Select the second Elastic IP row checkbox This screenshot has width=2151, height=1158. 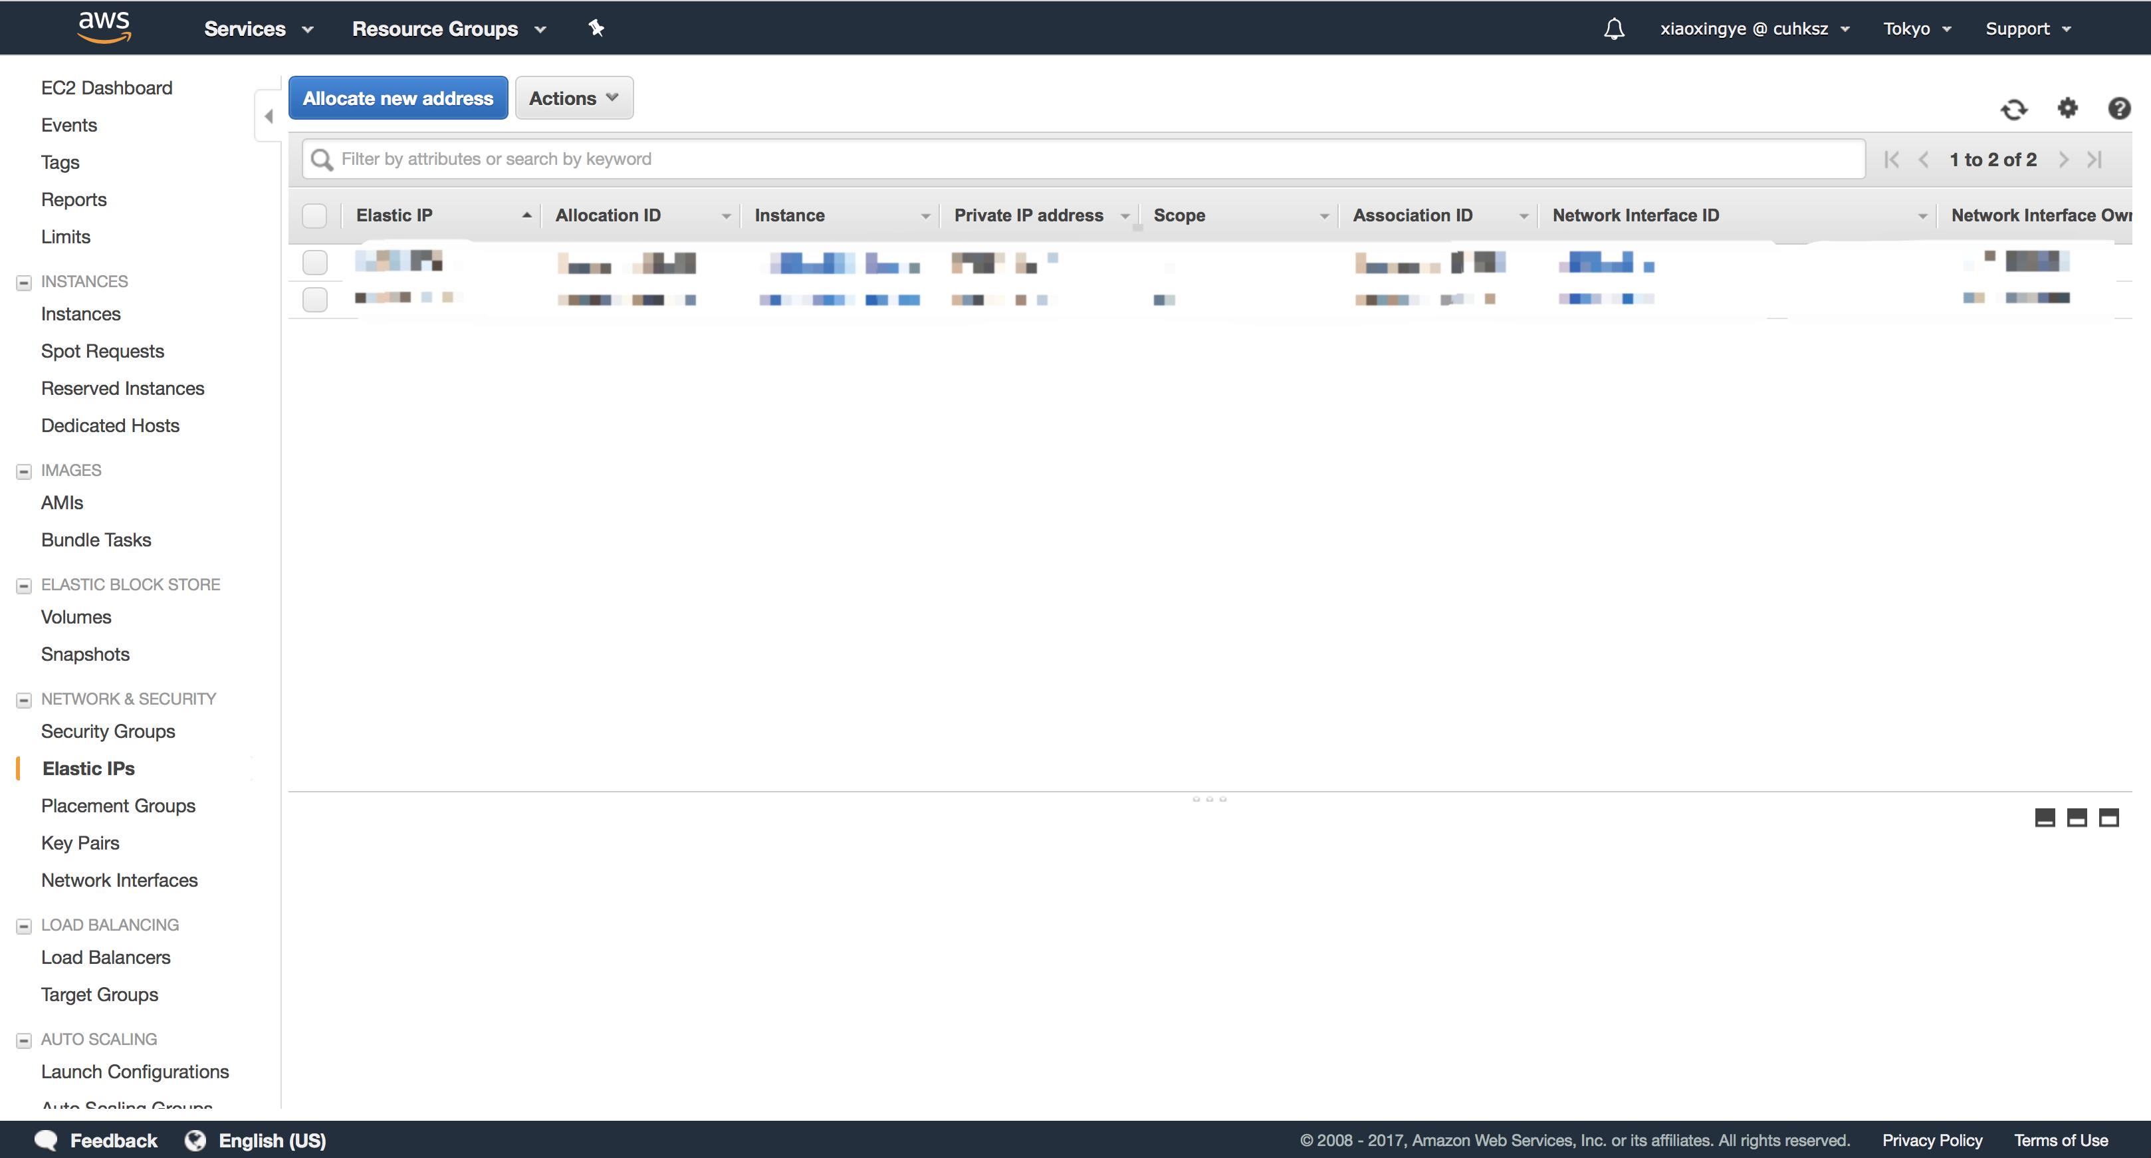[x=314, y=299]
